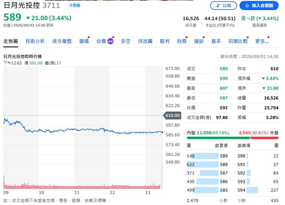The width and height of the screenshot is (285, 205).
Task: Click the bid price 585 row
Action: (x=207, y=190)
